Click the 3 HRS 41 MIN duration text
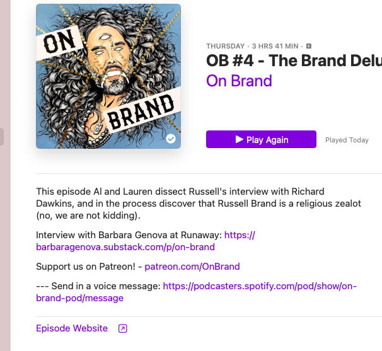This screenshot has width=382, height=351. (x=275, y=46)
